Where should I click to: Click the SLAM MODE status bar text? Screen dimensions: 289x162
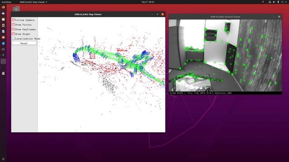176,93
